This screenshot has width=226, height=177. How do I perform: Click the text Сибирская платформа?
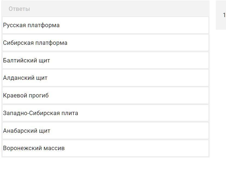tap(35, 43)
